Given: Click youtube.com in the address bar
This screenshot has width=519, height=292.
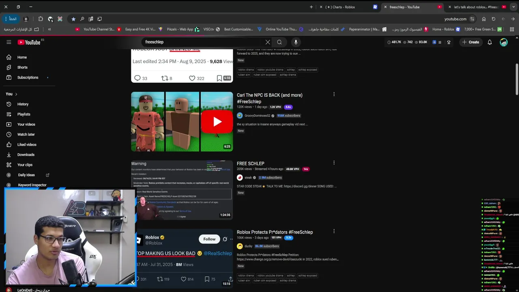Looking at the screenshot, I should (x=455, y=19).
